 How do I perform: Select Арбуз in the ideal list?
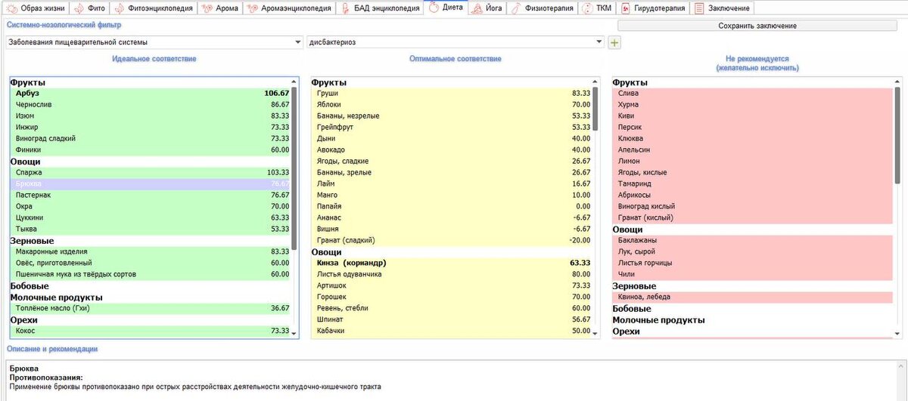click(151, 94)
